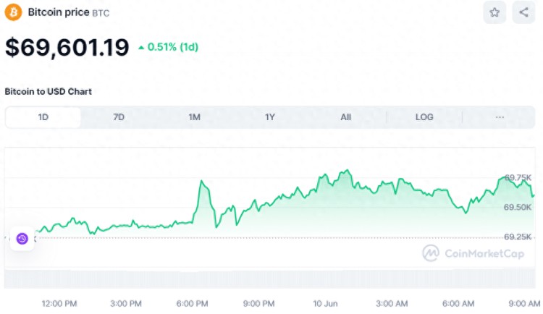Click the purple price history clock icon

coord(22,239)
